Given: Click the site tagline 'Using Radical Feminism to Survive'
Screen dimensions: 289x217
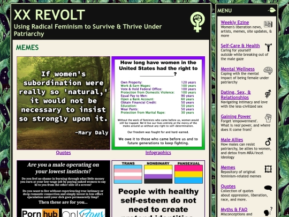Looking at the screenshot, I should pyautogui.click(x=88, y=30).
